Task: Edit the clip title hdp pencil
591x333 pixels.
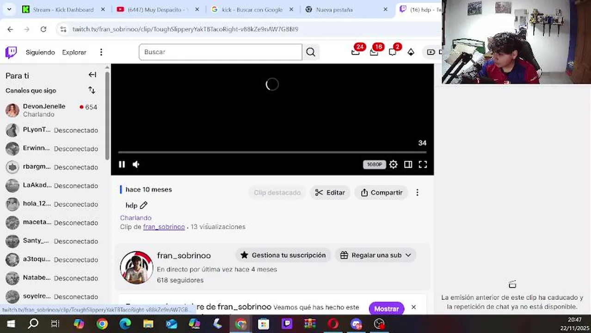Action: coord(144,205)
